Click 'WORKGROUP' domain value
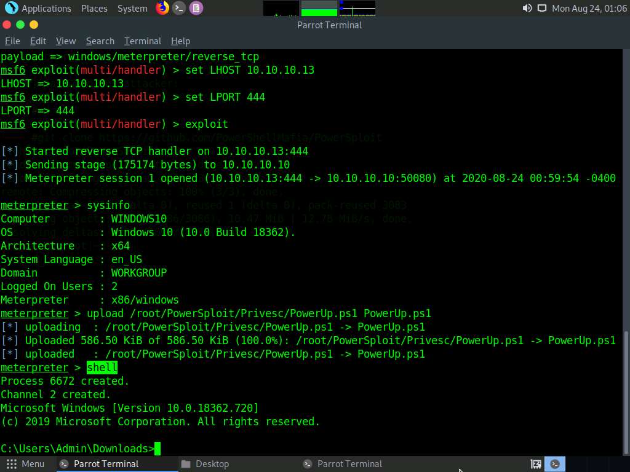 tap(138, 273)
